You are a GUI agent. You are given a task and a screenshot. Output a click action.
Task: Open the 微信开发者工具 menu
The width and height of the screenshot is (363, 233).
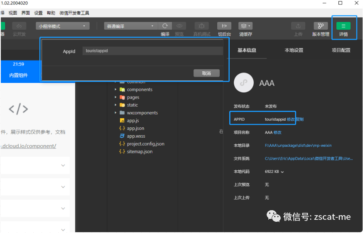(74, 13)
